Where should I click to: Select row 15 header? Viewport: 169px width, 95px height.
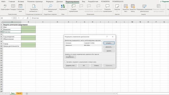tap(1, 58)
